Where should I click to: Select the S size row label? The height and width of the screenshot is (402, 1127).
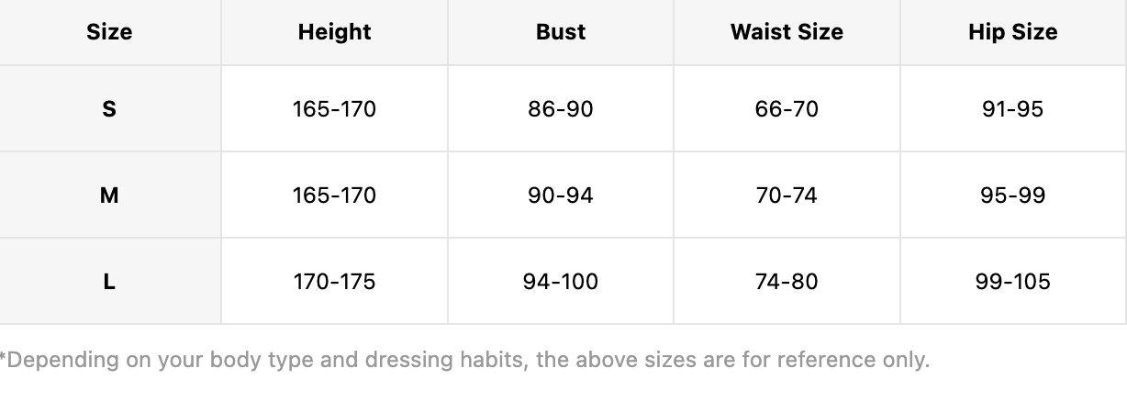[x=109, y=109]
